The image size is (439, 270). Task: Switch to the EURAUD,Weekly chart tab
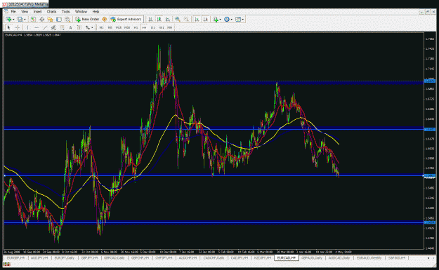click(369, 257)
